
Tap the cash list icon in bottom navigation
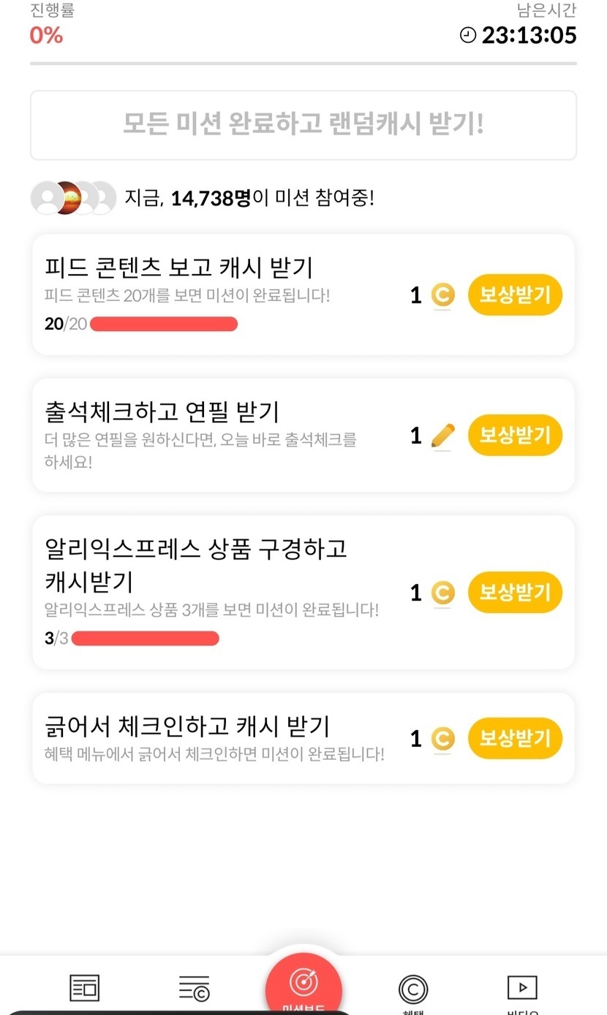[194, 988]
